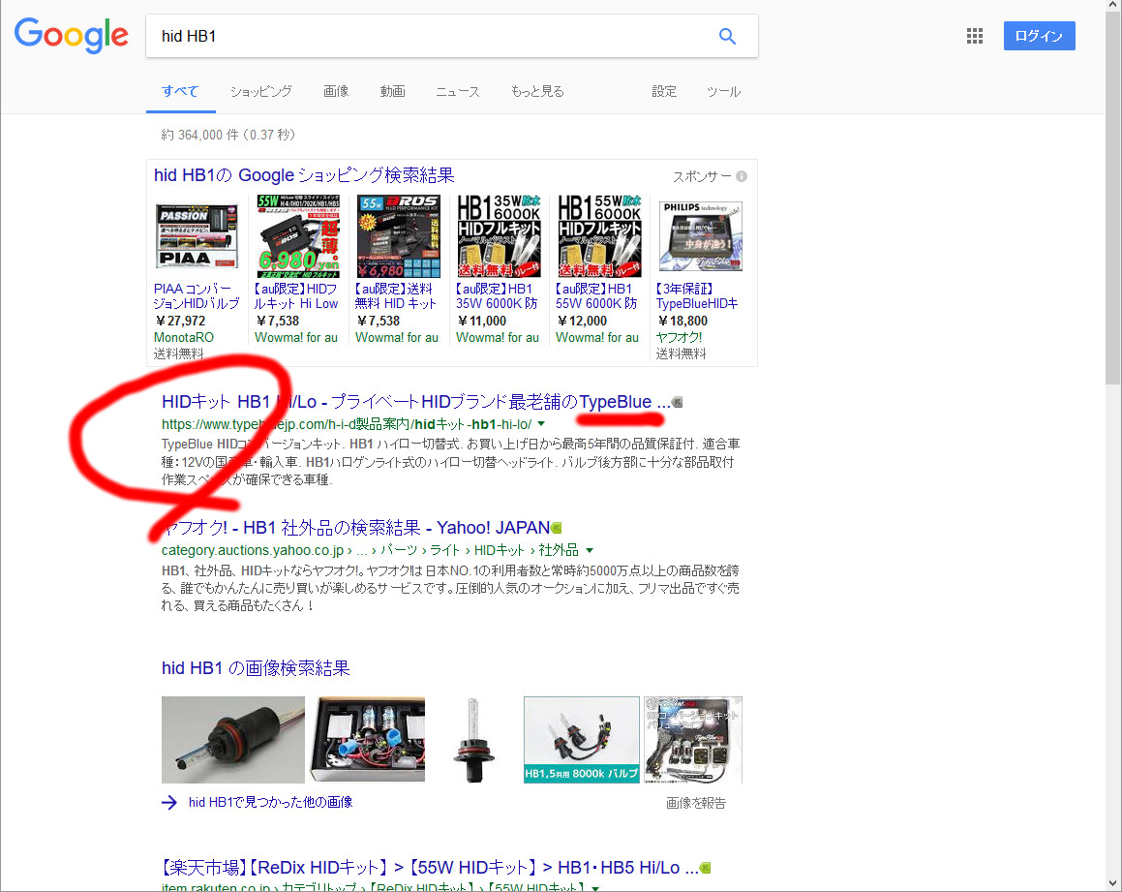
Task: Click the green badge after Rakuten ReDix title
Action: coord(706,868)
